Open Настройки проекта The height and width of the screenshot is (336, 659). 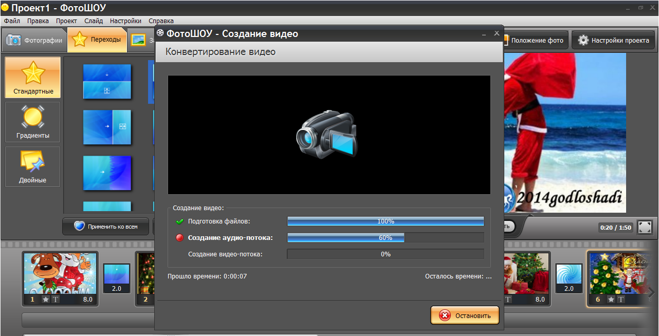coord(613,40)
